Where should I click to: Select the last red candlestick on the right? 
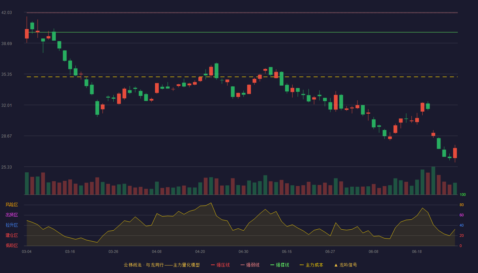coord(455,153)
